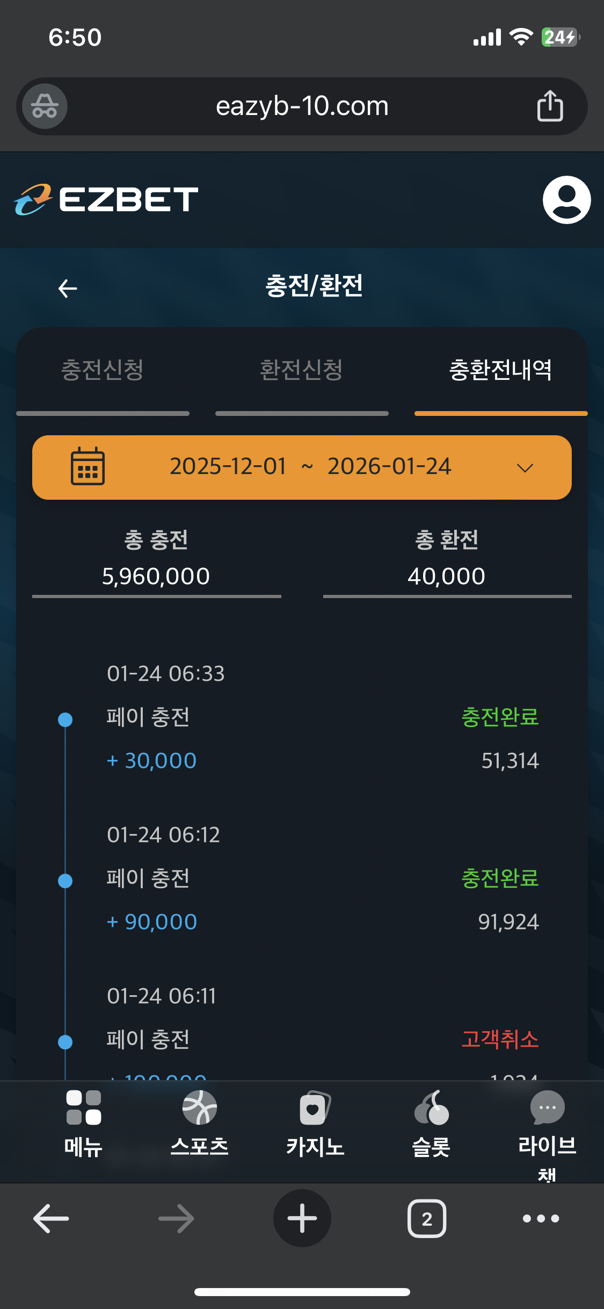The image size is (604, 1309).
Task: Open the 슬롯 section
Action: (431, 1108)
